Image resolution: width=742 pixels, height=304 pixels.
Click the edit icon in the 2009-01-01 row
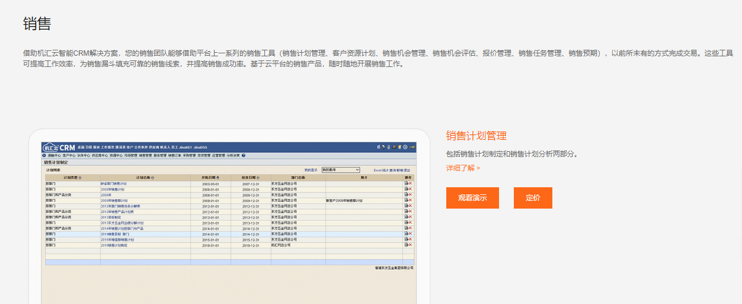[407, 200]
